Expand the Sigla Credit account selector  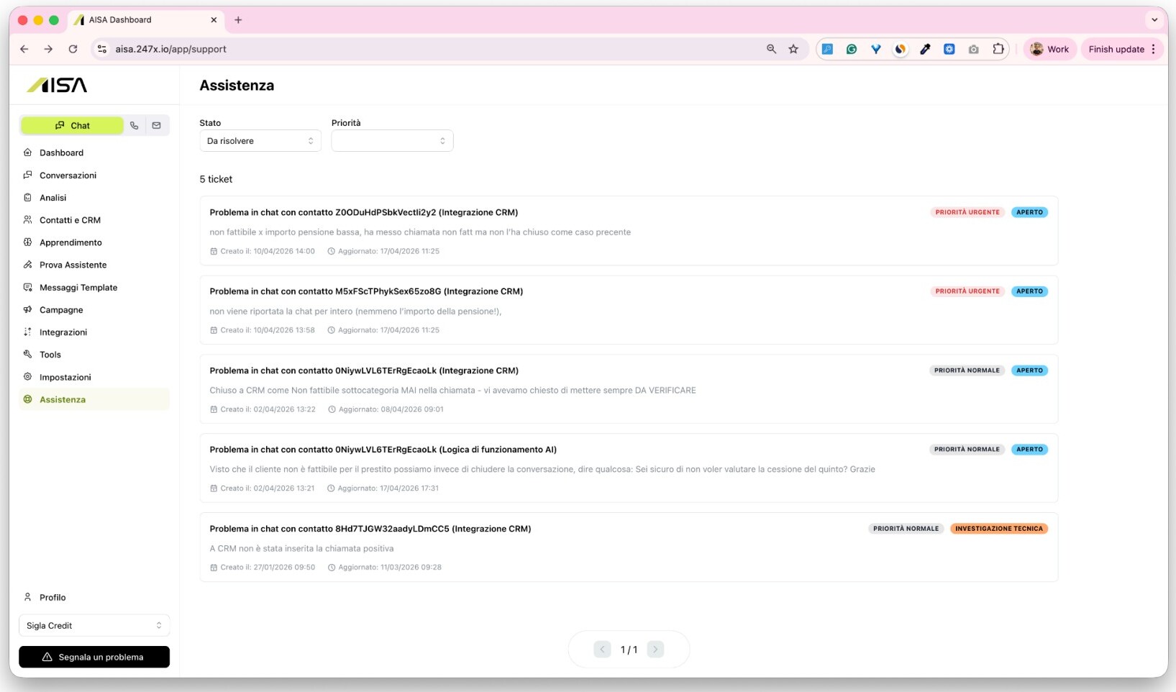[x=94, y=626]
